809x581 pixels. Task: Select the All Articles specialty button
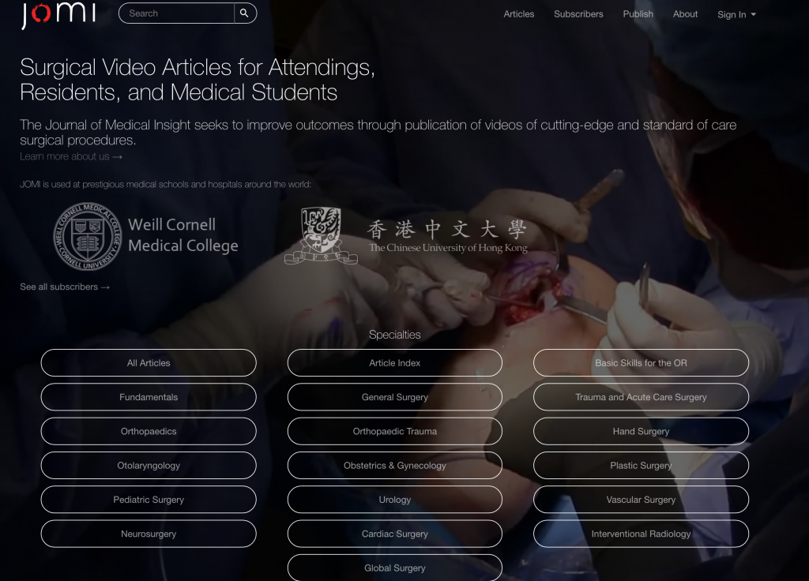click(149, 363)
